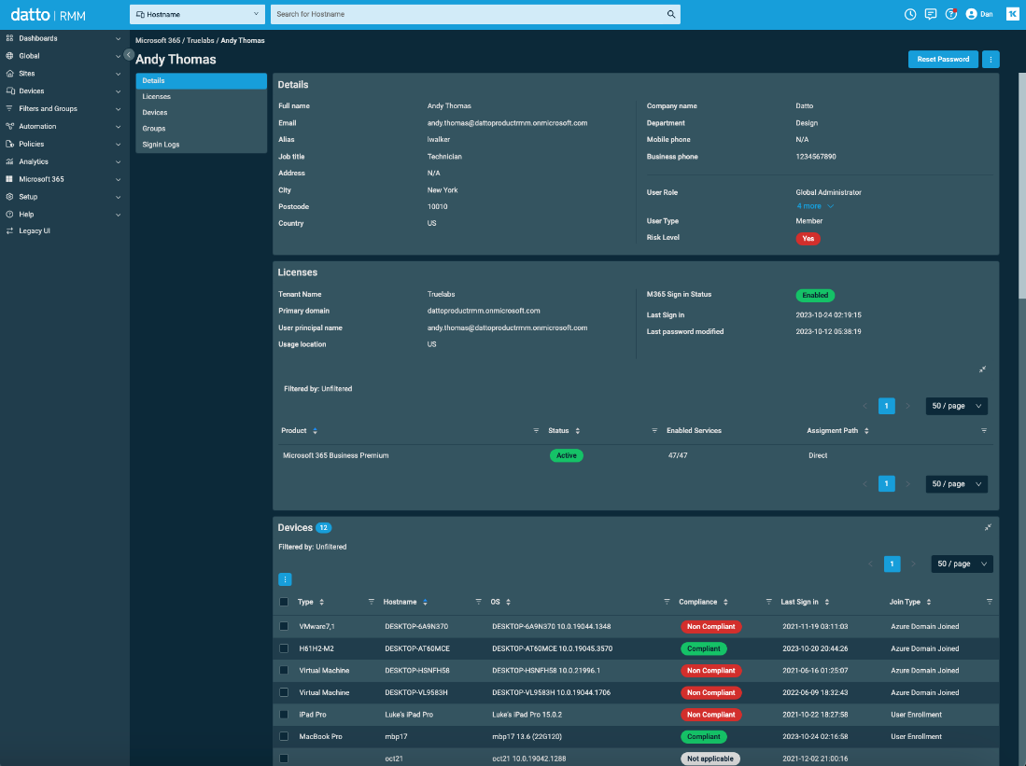Sort Devices table by Last Sign in

(827, 602)
